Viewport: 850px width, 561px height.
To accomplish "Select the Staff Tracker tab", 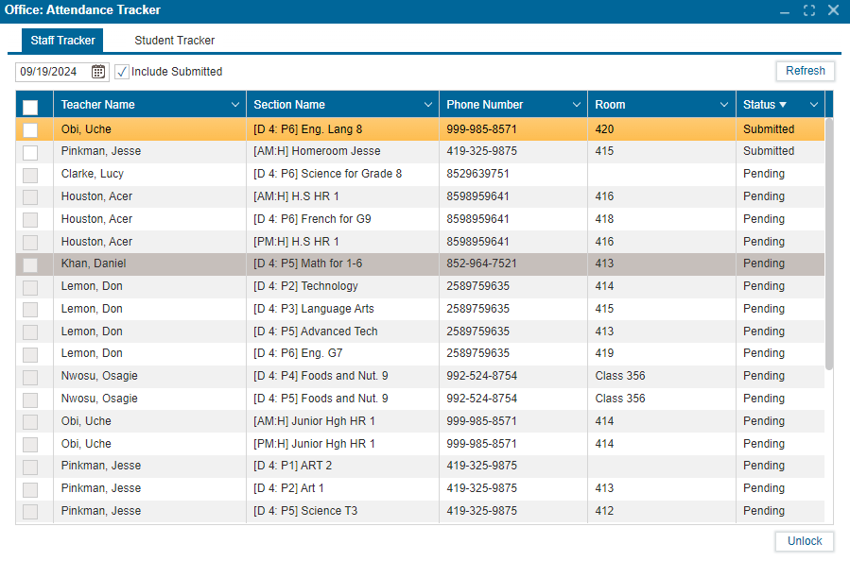I will pyautogui.click(x=61, y=41).
